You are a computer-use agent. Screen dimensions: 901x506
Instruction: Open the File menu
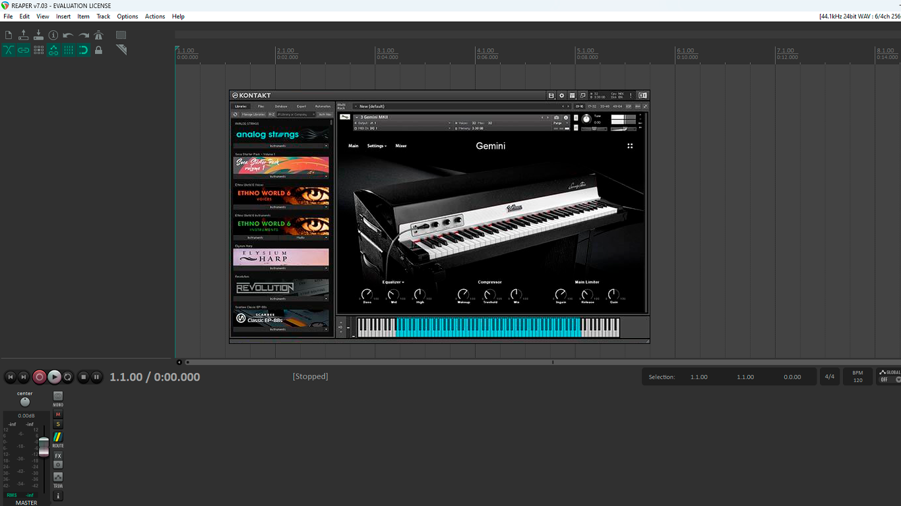pos(8,16)
